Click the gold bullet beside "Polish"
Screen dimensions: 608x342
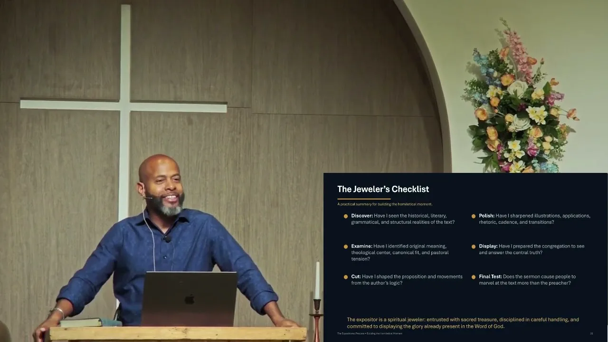click(x=474, y=216)
